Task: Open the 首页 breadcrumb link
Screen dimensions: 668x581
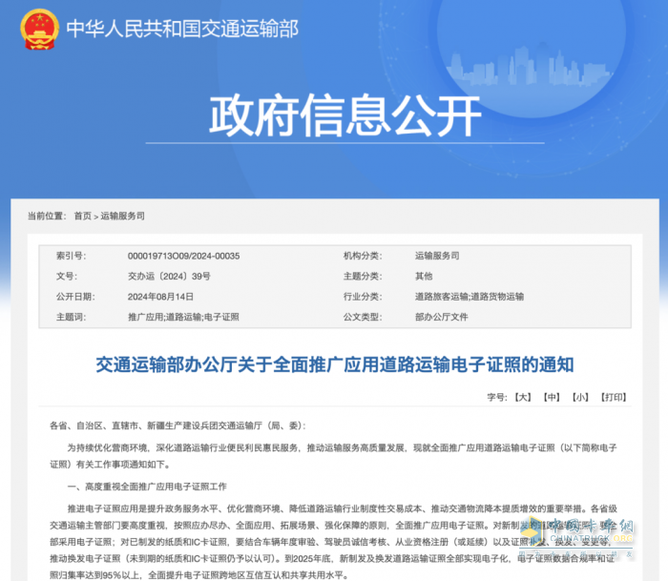Action: 83,216
